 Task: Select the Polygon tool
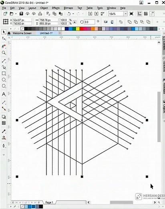click(x=4, y=86)
